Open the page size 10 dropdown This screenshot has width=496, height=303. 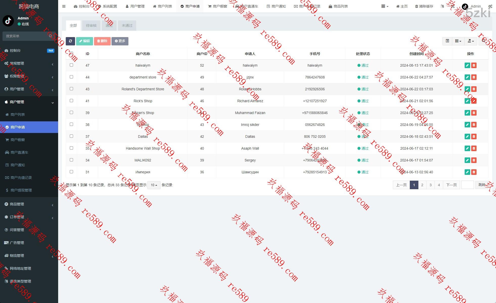point(154,185)
